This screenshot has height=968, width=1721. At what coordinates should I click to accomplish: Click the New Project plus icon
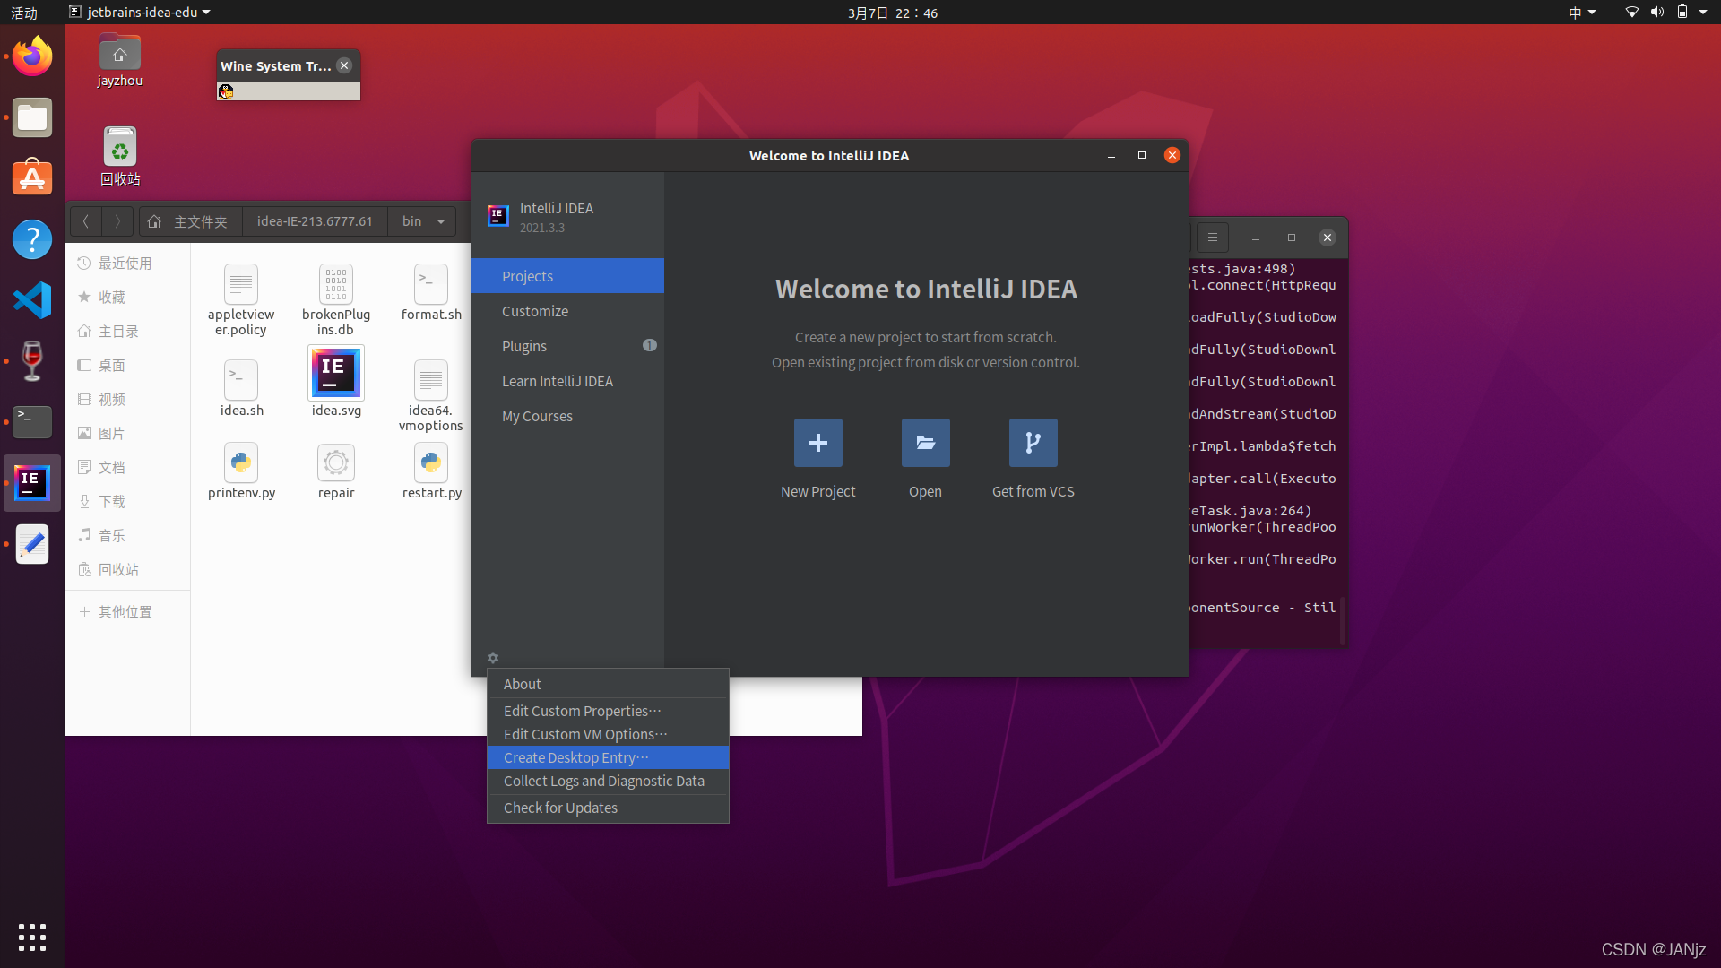[817, 443]
